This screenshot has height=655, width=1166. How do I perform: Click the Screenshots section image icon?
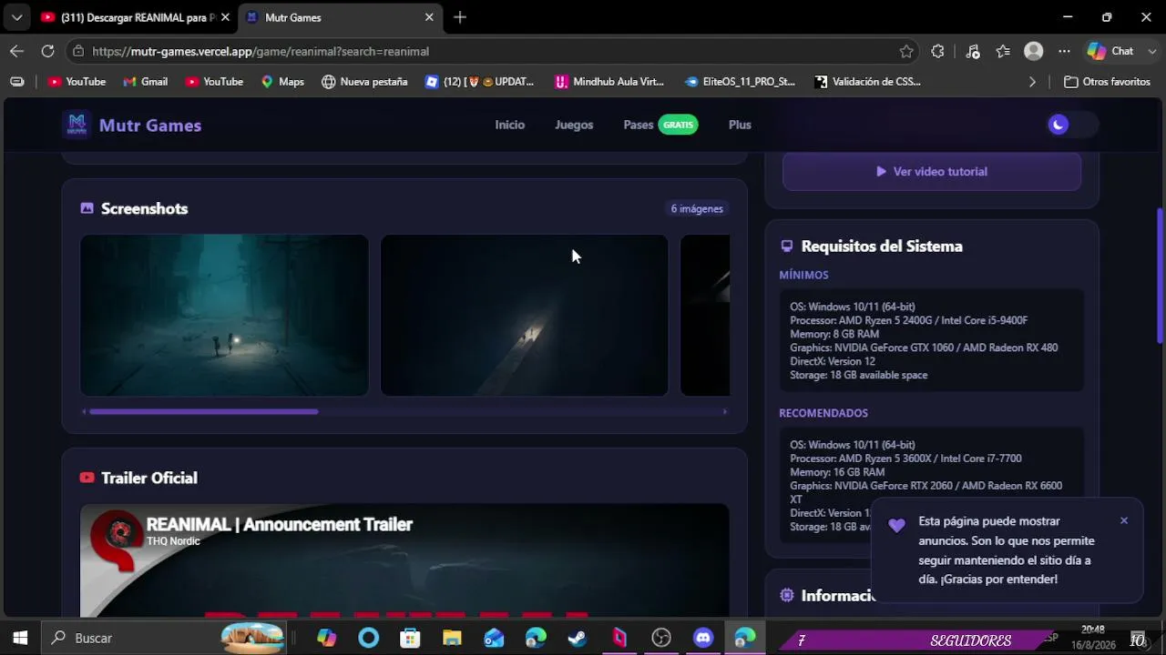[x=87, y=208]
